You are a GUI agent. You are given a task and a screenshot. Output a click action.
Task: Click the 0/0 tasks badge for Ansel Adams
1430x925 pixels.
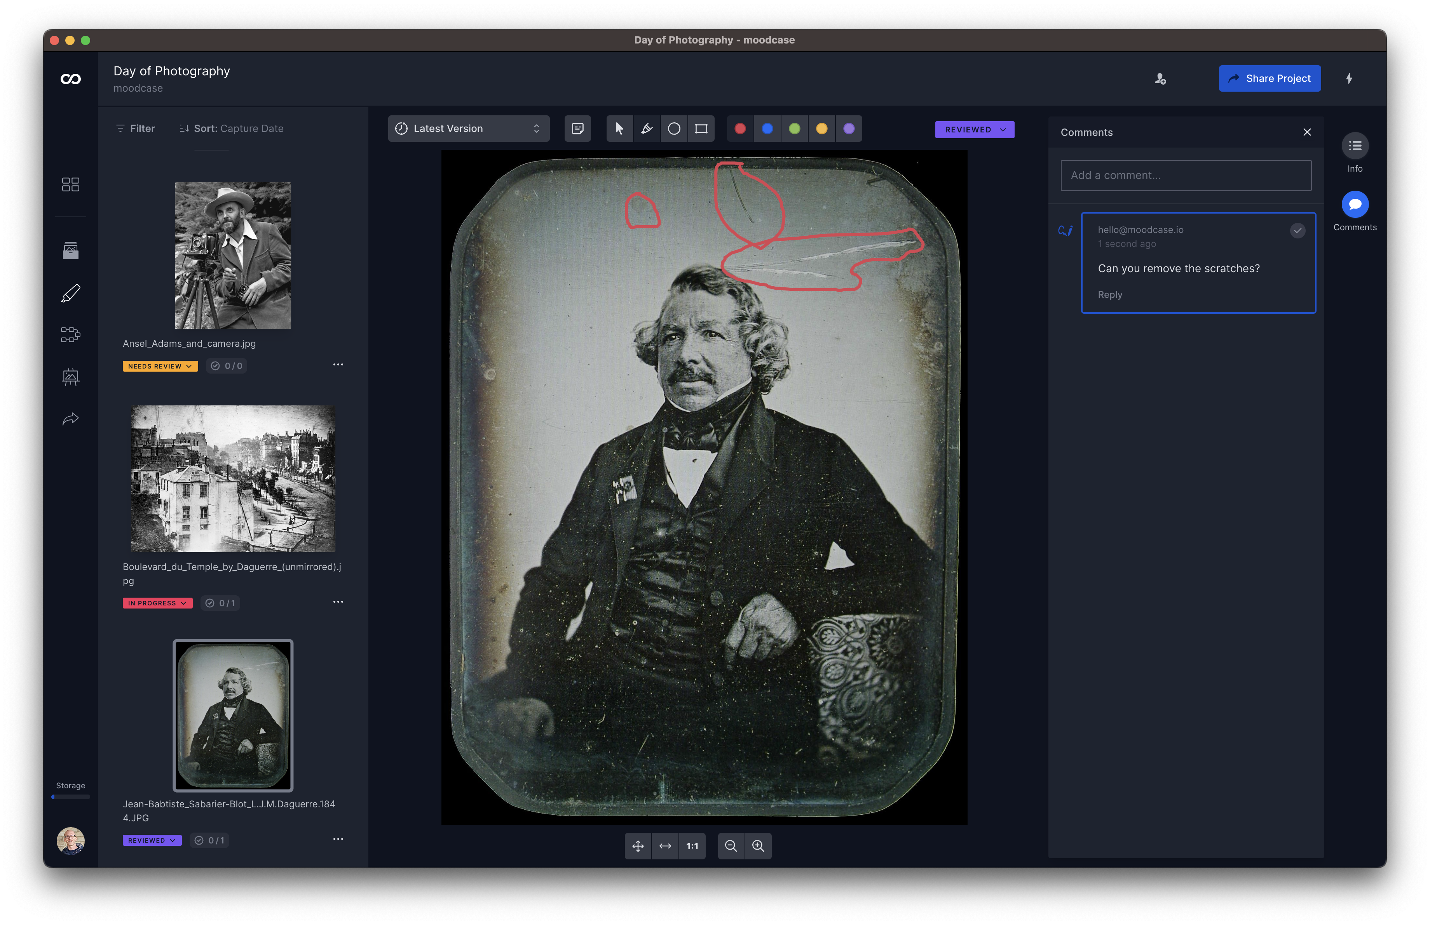point(227,365)
